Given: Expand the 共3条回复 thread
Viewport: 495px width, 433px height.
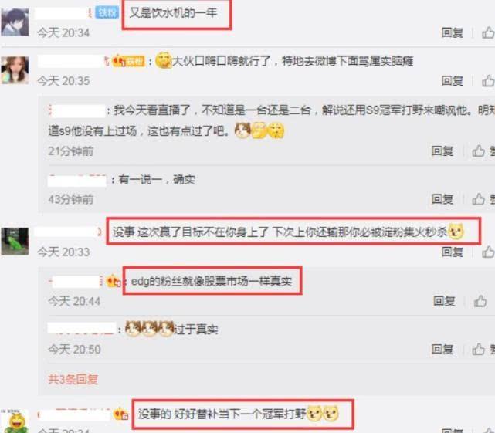Looking at the screenshot, I should pyautogui.click(x=73, y=379).
